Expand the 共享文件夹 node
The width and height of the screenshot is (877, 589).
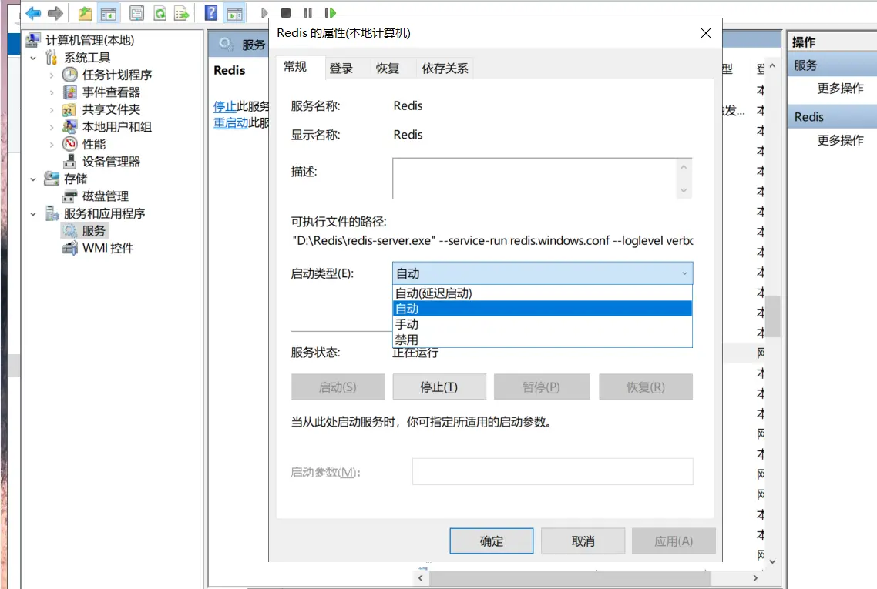(x=52, y=109)
